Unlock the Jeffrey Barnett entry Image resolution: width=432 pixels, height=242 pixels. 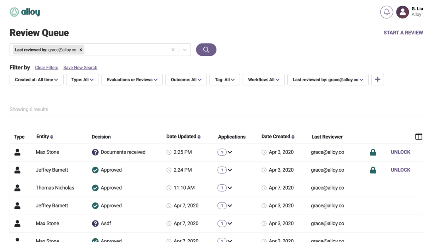point(400,170)
